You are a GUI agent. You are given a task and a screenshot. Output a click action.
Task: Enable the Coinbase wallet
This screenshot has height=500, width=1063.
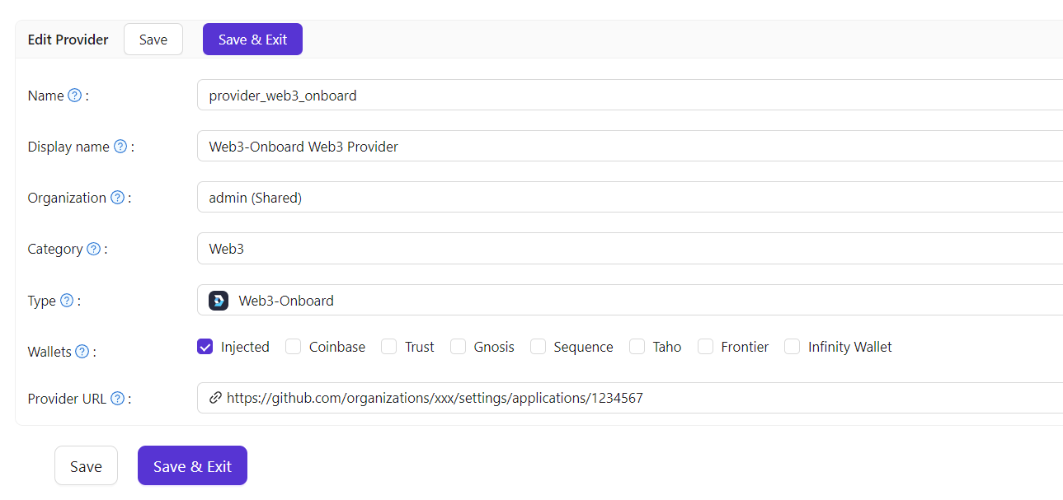[293, 346]
